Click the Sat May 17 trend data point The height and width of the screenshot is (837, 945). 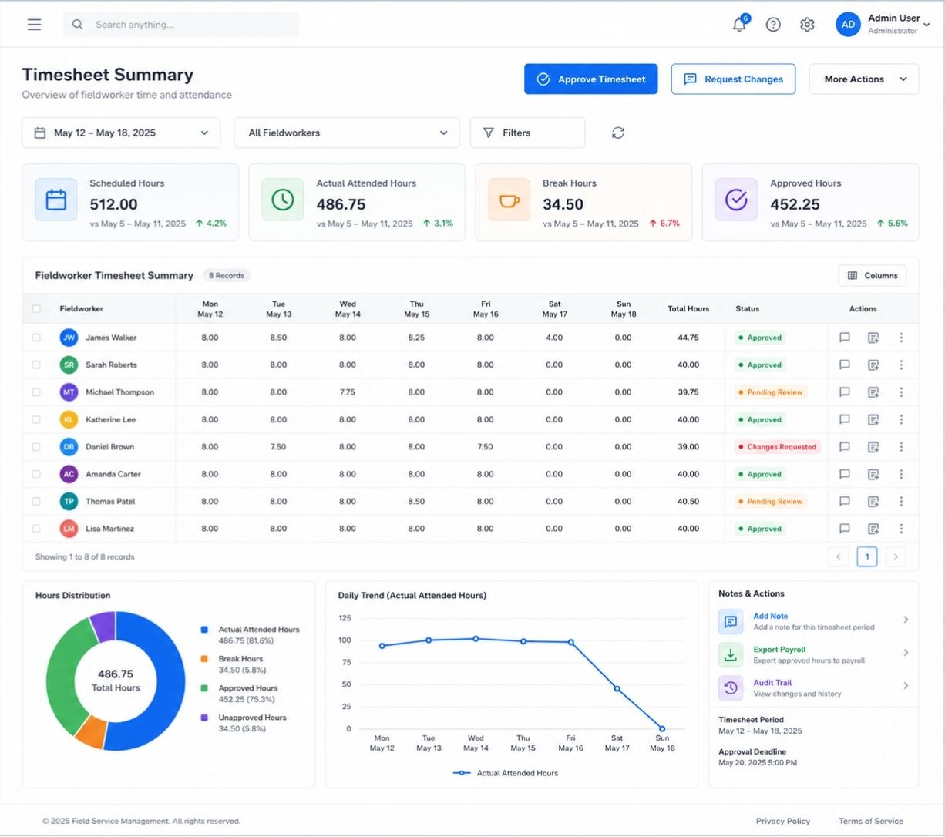[617, 688]
